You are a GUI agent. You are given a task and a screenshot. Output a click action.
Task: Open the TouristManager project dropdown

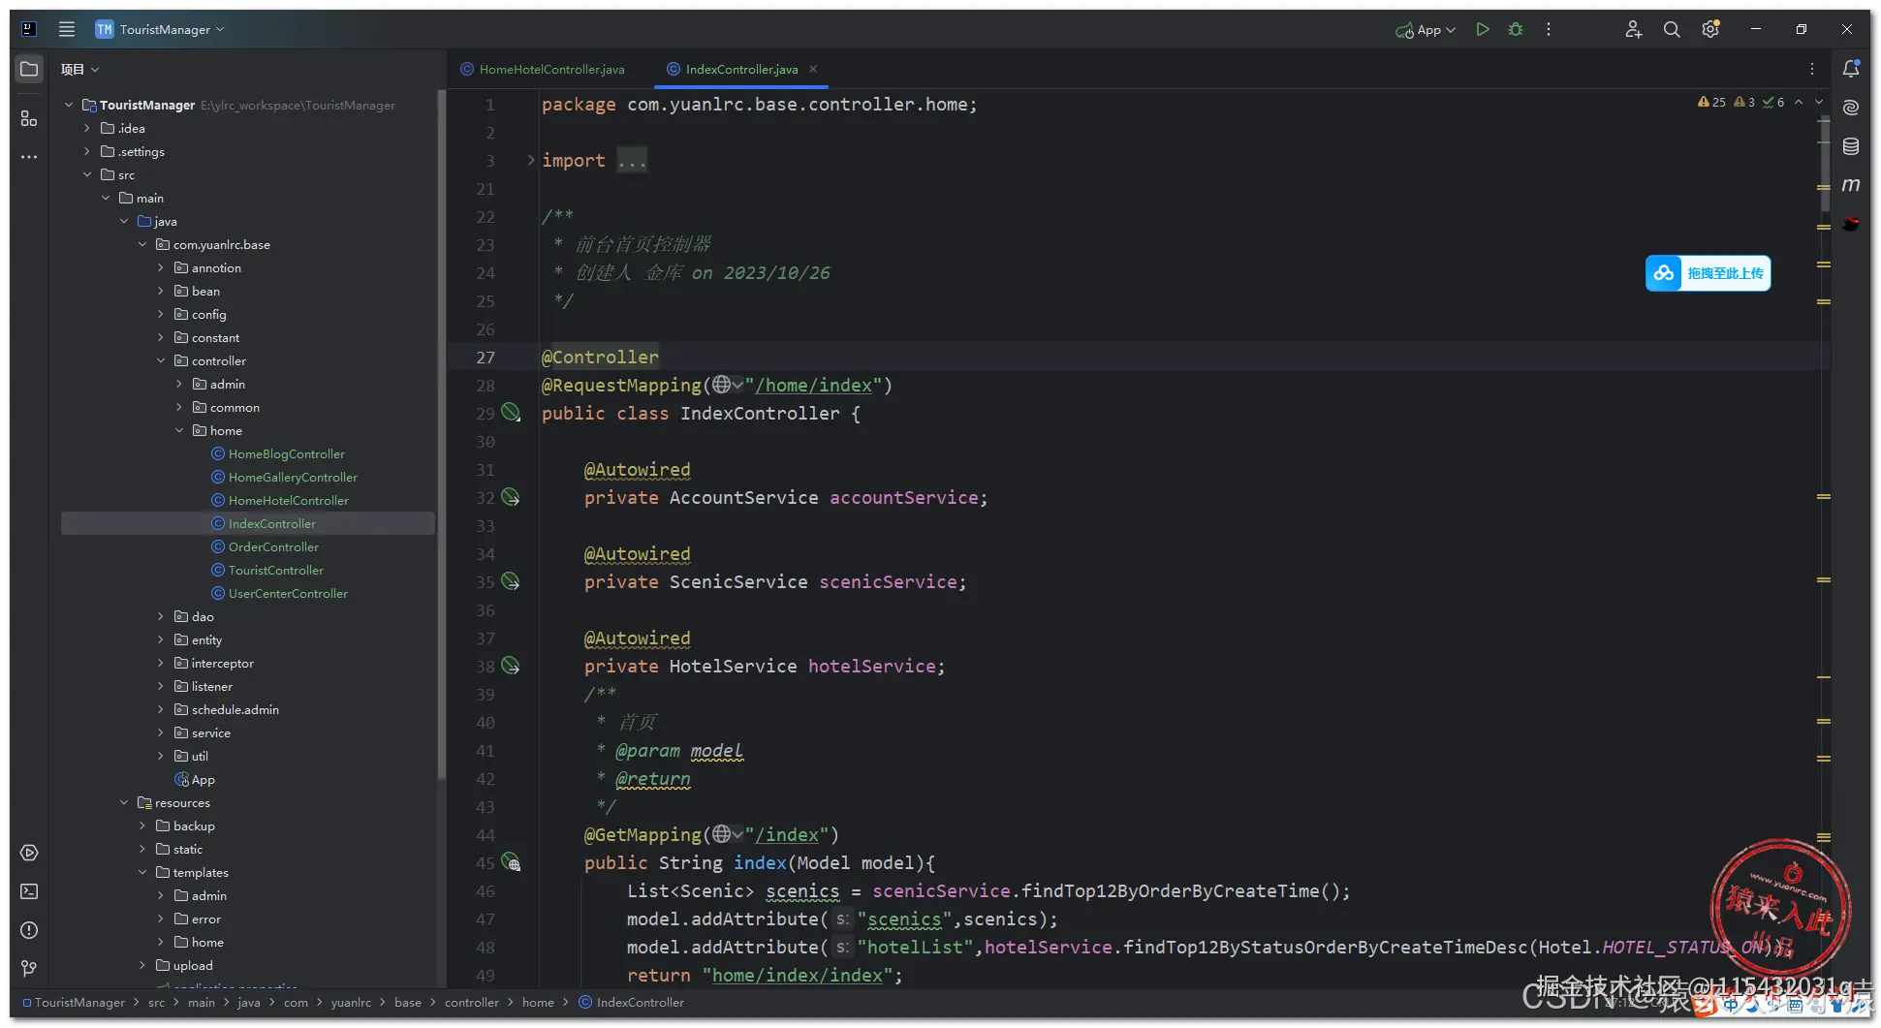click(x=160, y=29)
